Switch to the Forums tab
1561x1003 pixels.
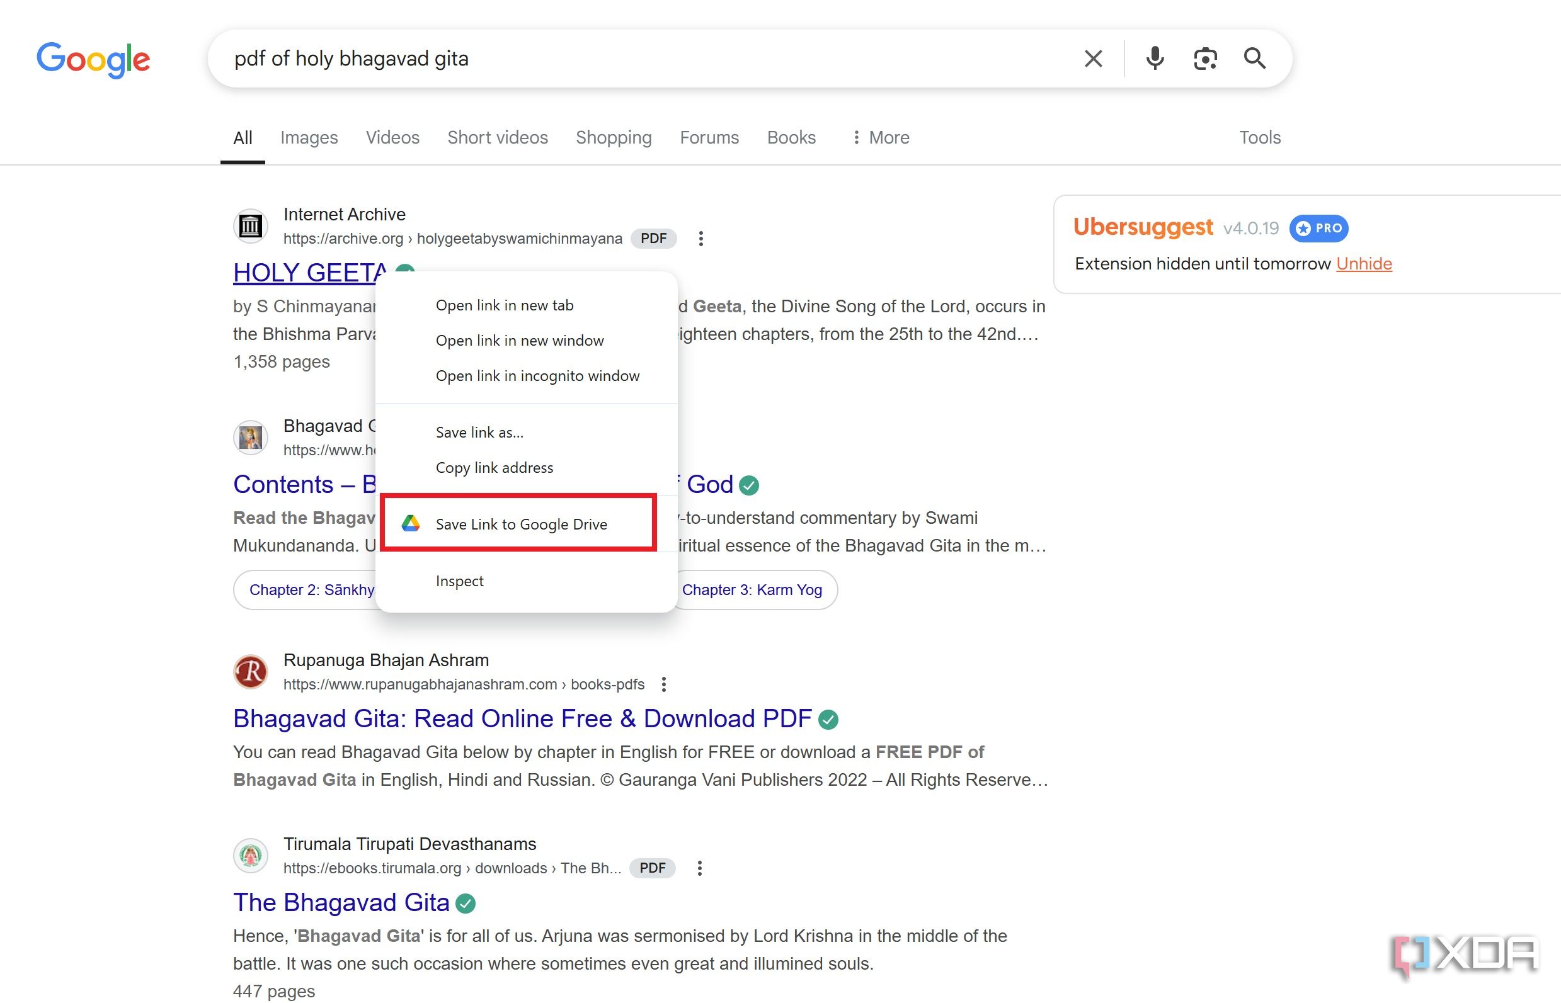tap(709, 137)
